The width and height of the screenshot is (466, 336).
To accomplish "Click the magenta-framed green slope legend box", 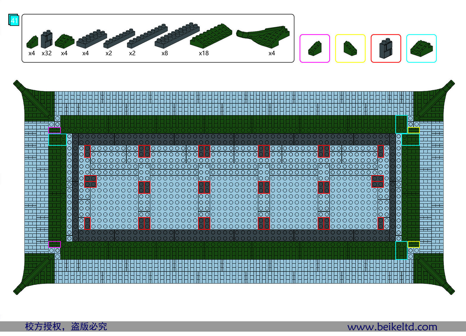I will point(315,48).
